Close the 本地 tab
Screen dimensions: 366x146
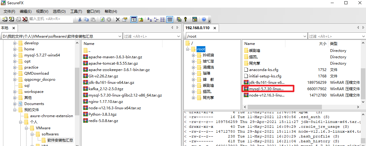point(13,28)
